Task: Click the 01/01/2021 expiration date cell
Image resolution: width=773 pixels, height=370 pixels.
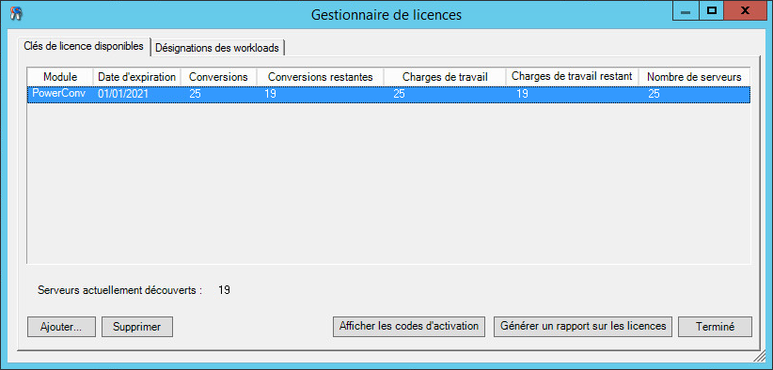Action: (x=122, y=95)
